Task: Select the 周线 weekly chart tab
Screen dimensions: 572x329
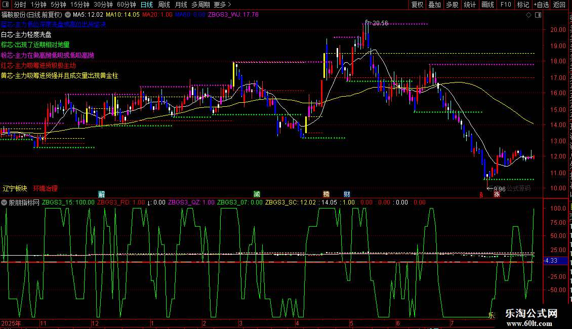Action: [164, 5]
